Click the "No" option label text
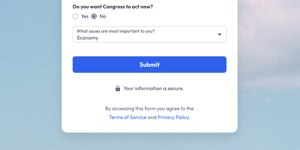The height and width of the screenshot is (150, 300). (103, 16)
